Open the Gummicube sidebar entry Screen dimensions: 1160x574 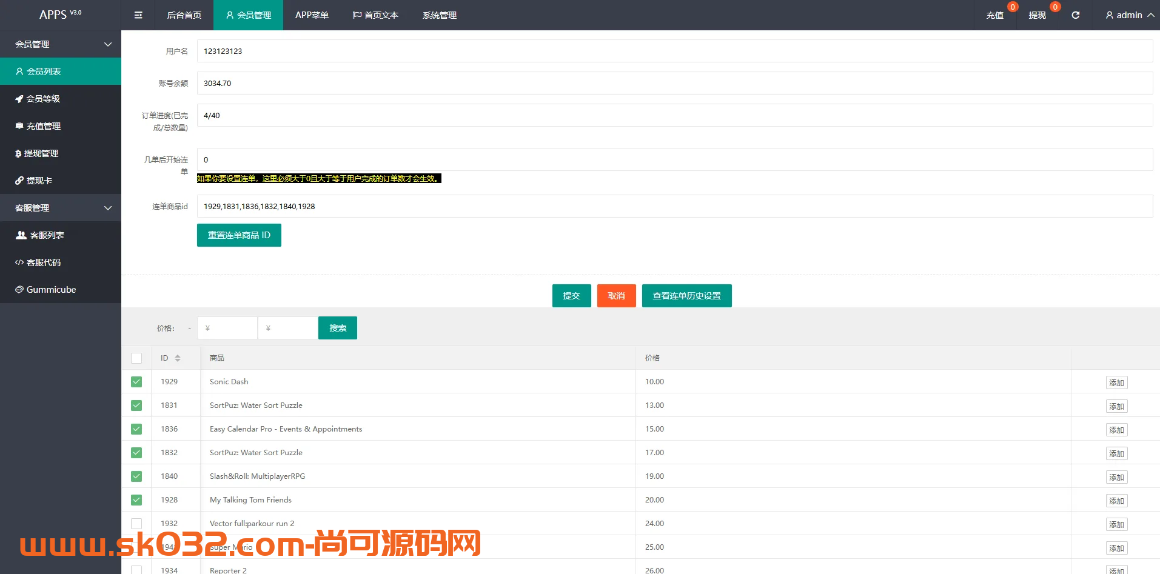[50, 289]
